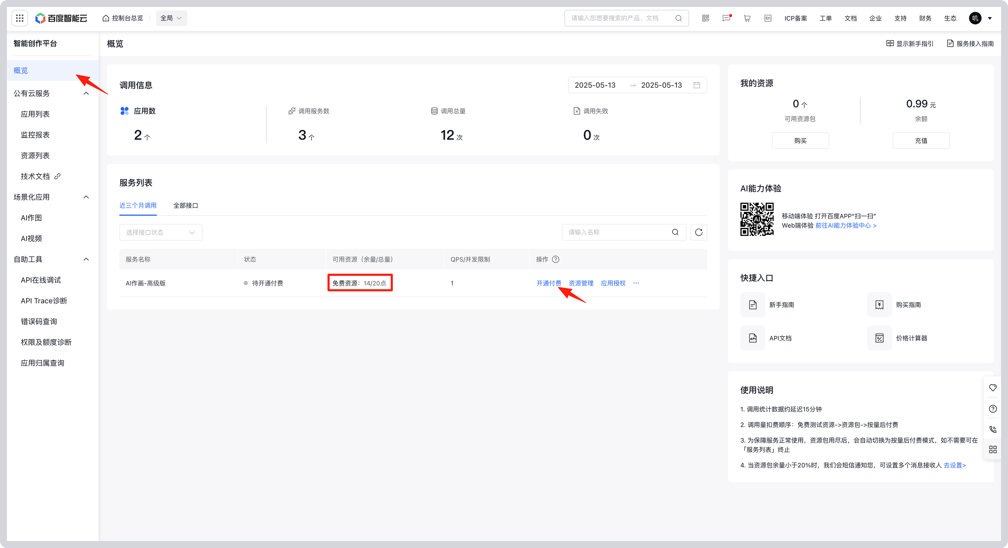Expand the 全局 region dropdown

click(171, 18)
